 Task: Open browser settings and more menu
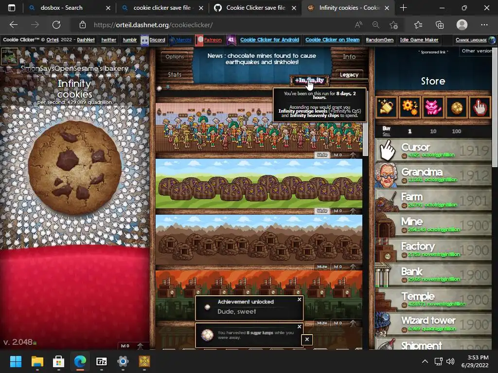point(484,25)
